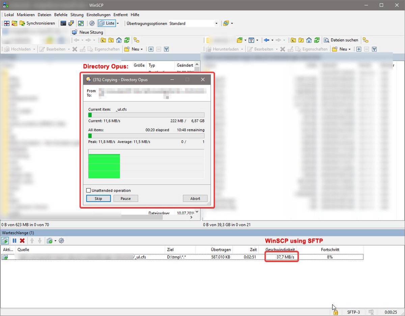Click the Geschwindigkeit column header
This screenshot has height=316, width=405.
point(280,250)
